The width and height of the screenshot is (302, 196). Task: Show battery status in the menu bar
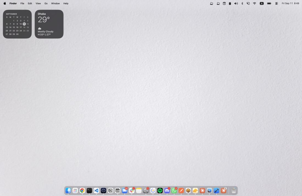(269, 4)
